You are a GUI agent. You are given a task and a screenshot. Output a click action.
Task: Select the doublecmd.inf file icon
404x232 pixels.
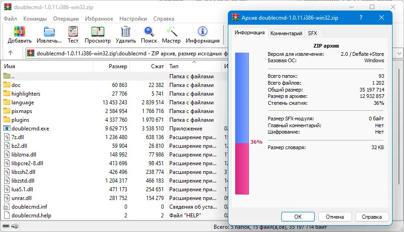tap(7, 206)
